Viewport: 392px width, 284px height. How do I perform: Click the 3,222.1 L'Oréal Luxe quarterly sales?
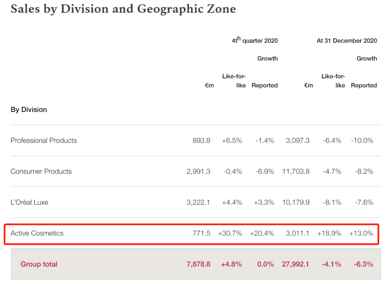[x=198, y=202]
